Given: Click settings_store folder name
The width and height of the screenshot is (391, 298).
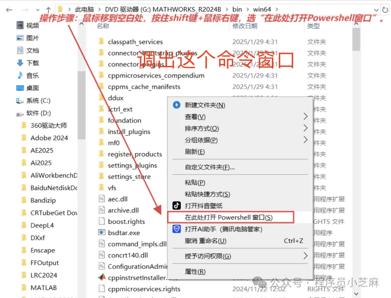Looking at the screenshot, I should pyautogui.click(x=129, y=177).
